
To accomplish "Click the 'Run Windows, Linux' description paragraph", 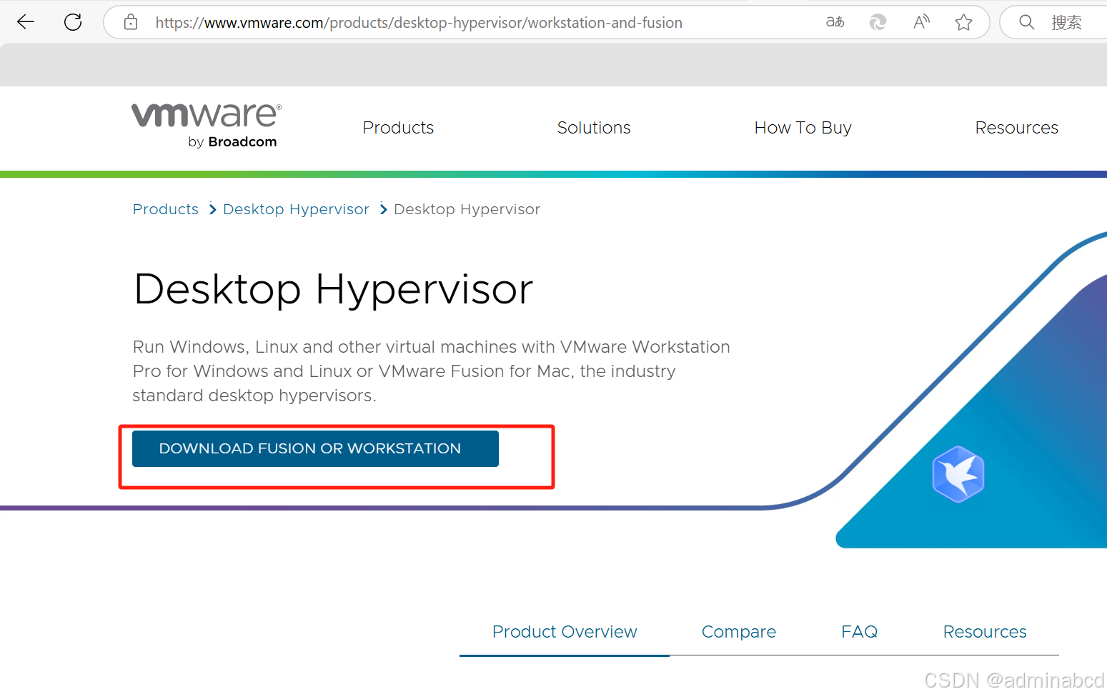I will pyautogui.click(x=431, y=371).
